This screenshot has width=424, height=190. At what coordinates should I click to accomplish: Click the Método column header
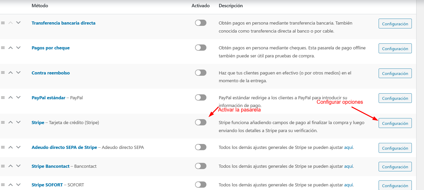click(x=40, y=6)
